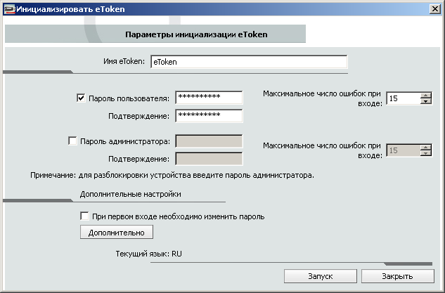The image size is (445, 293).
Task: Enable the "Пароль администратора" checkbox
Action: pos(72,141)
